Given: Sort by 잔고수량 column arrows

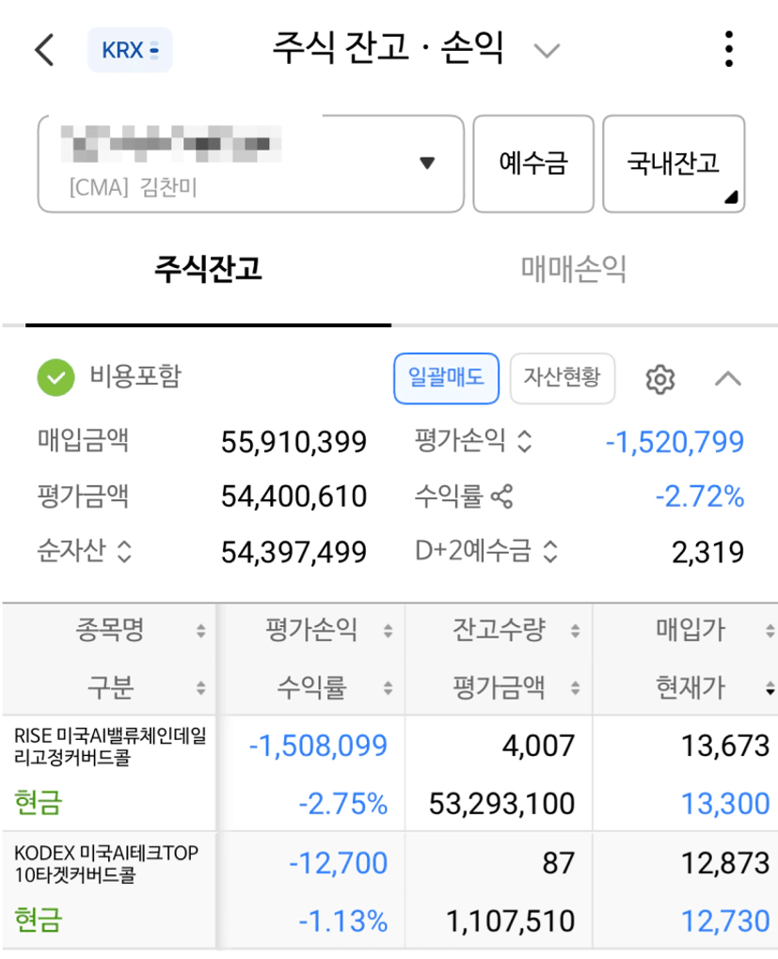Looking at the screenshot, I should point(575,632).
